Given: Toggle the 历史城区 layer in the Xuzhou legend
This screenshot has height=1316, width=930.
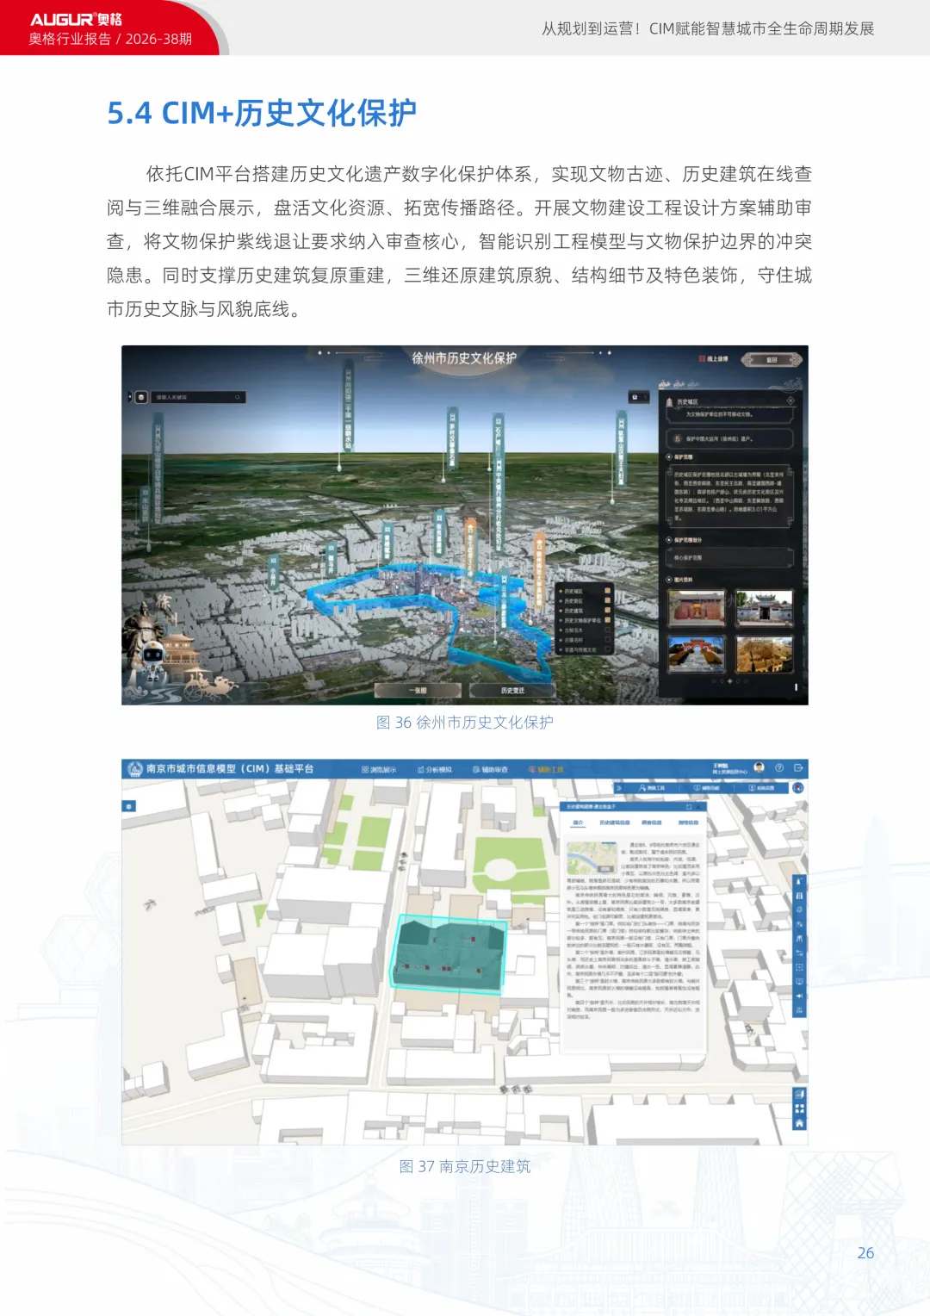Looking at the screenshot, I should pos(607,591).
